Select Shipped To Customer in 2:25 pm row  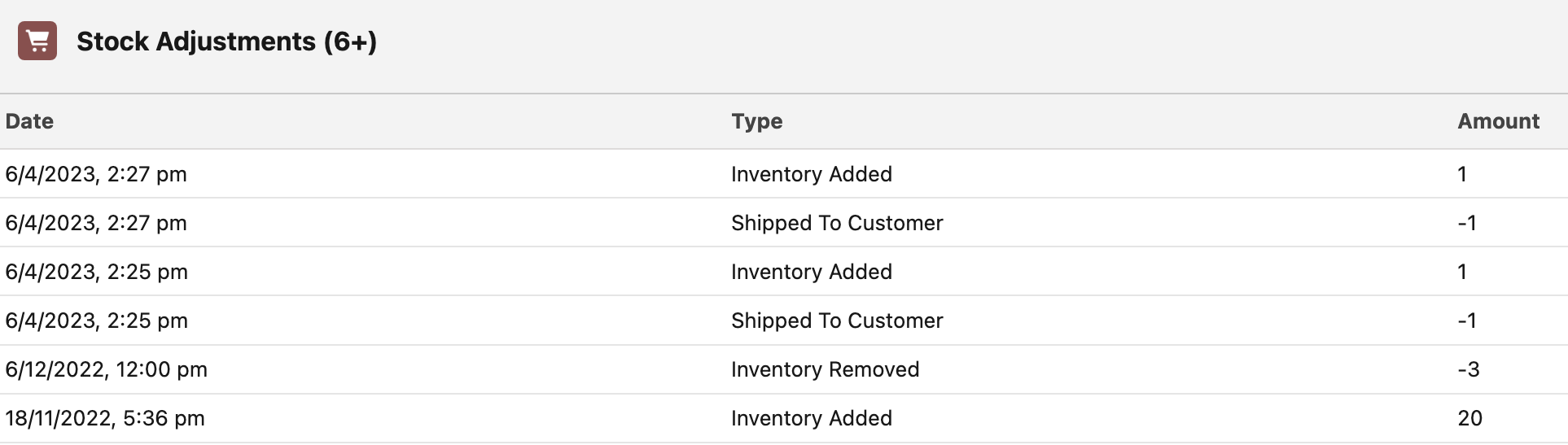coord(837,321)
